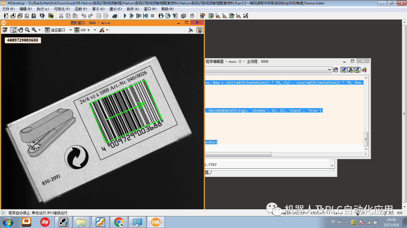Image resolution: width=407 pixels, height=228 pixels.
Task: Select the pointer Select tool in graphics window
Action: pyautogui.click(x=14, y=30)
